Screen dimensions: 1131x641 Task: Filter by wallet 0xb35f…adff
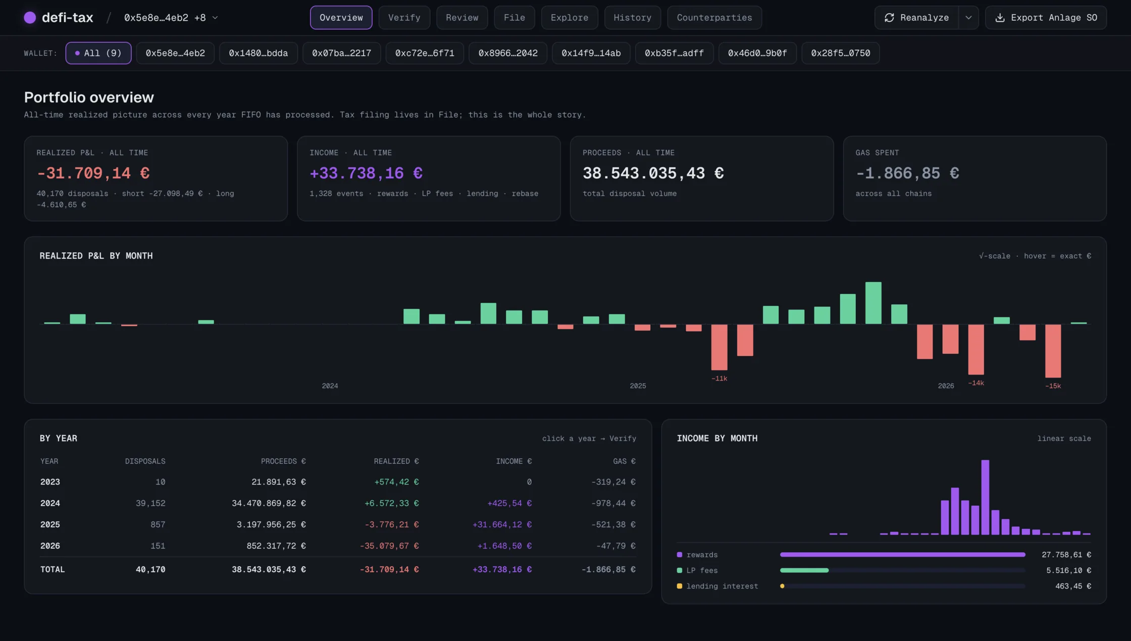tap(674, 53)
